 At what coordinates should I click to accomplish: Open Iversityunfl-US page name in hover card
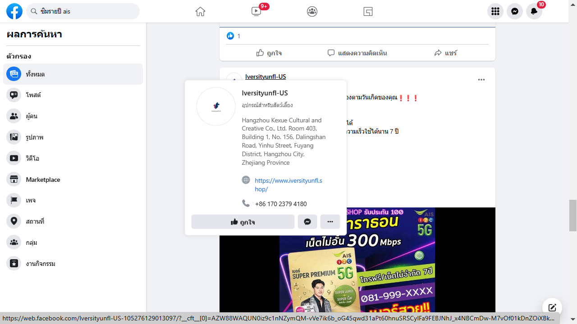[265, 93]
